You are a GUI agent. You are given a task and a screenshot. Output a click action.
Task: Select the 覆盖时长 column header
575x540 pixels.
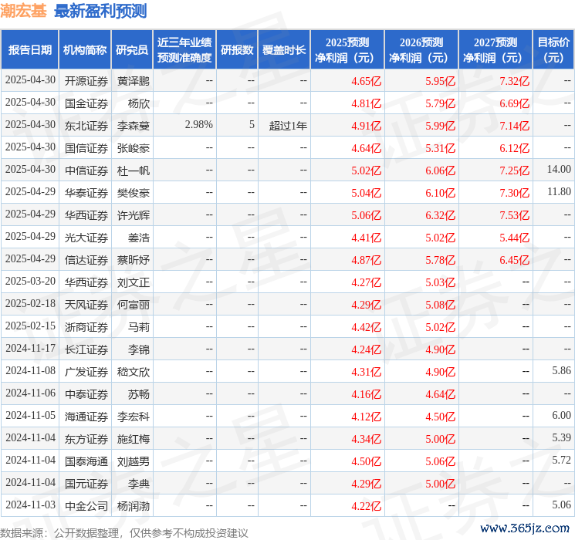pos(284,50)
